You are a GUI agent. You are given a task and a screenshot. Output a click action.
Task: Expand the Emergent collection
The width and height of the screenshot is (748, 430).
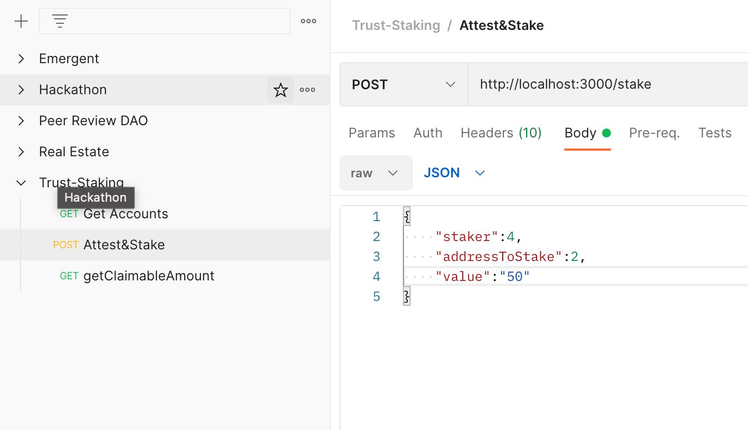21,59
